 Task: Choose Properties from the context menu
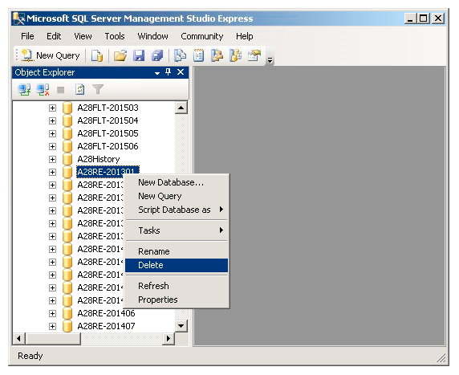(x=177, y=300)
